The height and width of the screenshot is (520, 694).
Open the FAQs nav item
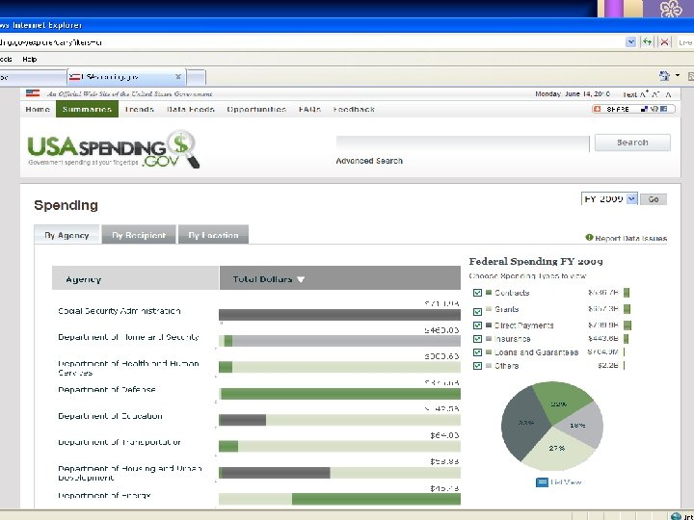(309, 109)
